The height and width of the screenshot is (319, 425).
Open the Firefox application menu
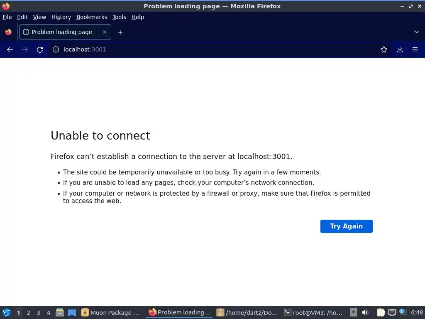(x=415, y=49)
